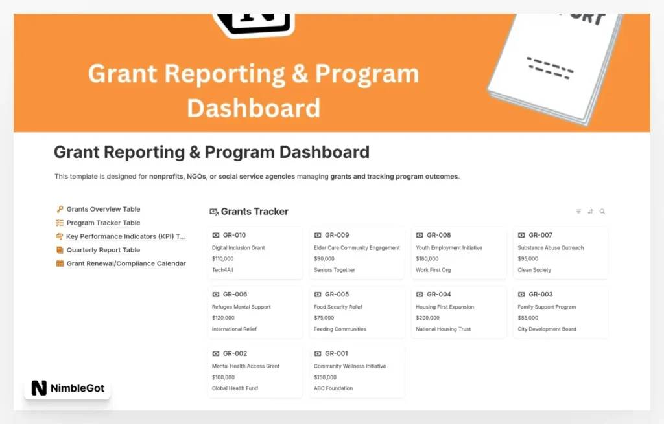Click the database icon next to Grants Tracker title

coord(214,211)
